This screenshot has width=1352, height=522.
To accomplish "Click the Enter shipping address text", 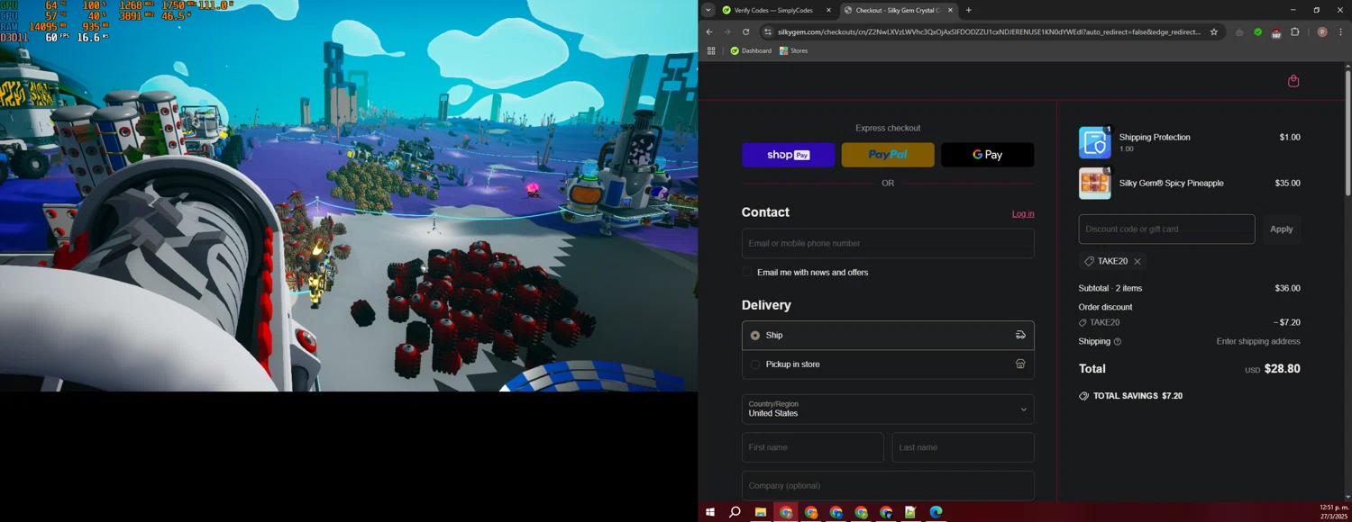I will coord(1258,342).
